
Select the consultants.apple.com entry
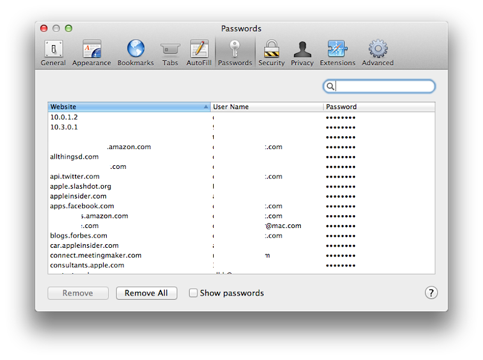(x=241, y=265)
